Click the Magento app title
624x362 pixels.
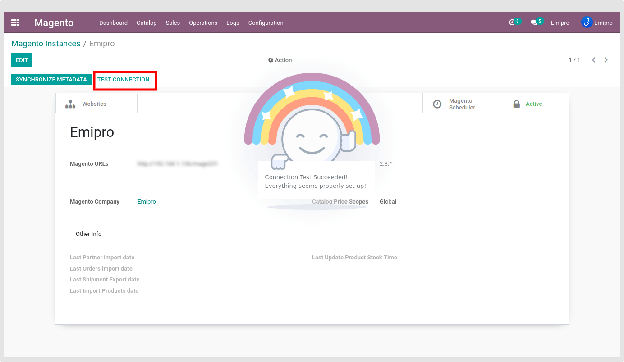pyautogui.click(x=54, y=23)
